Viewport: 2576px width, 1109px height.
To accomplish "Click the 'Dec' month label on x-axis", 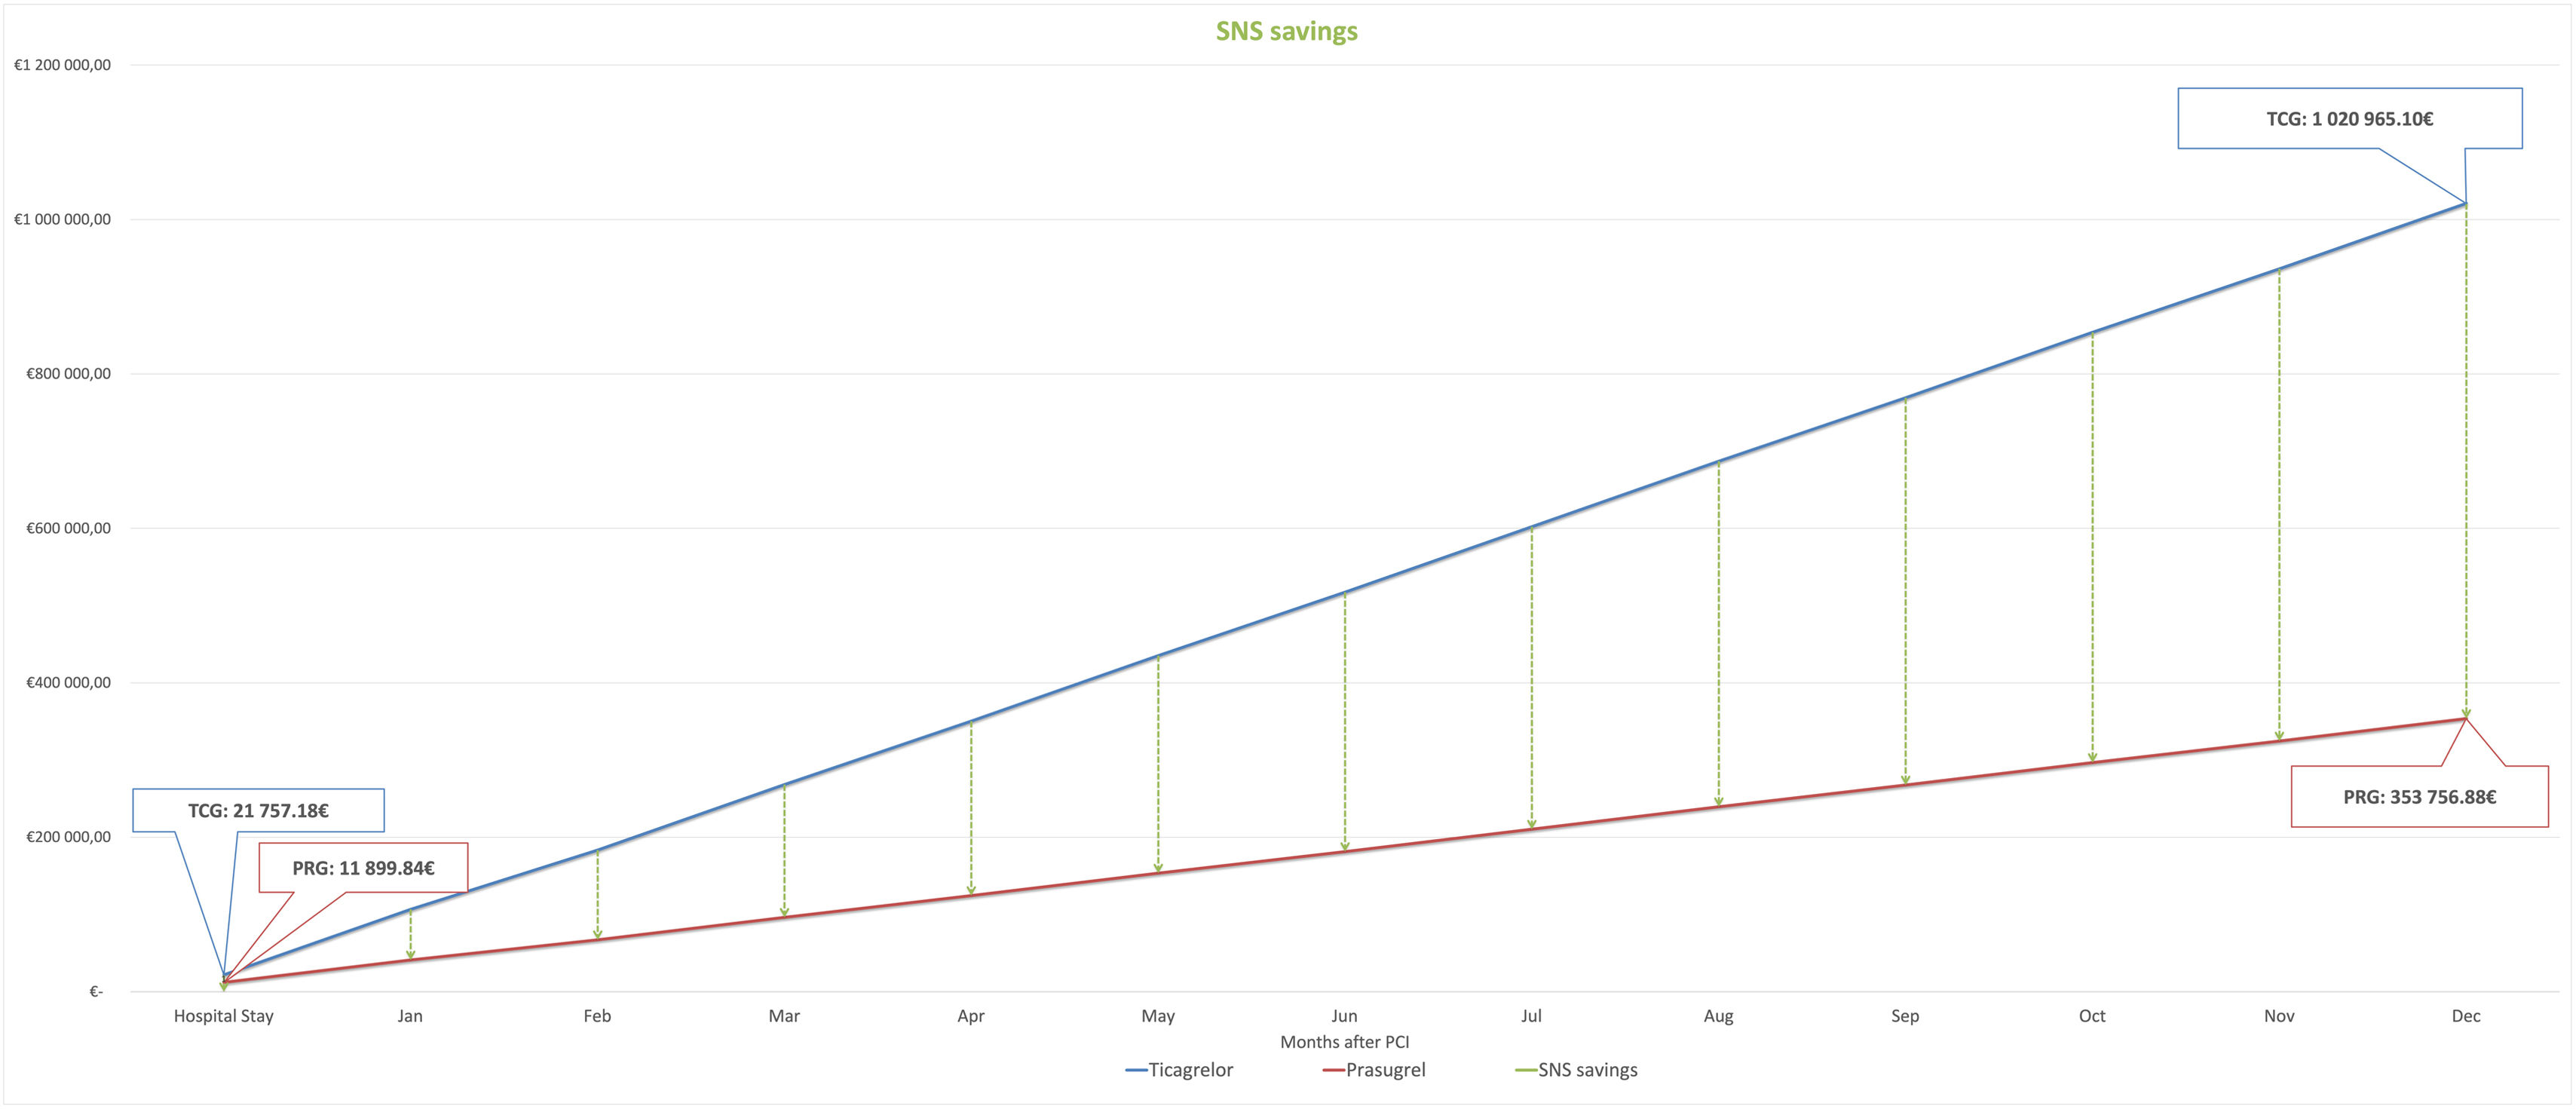I will point(2465,1016).
